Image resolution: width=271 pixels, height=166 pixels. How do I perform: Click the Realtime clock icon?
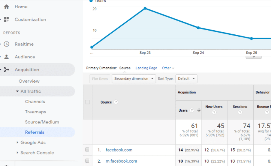(6, 44)
